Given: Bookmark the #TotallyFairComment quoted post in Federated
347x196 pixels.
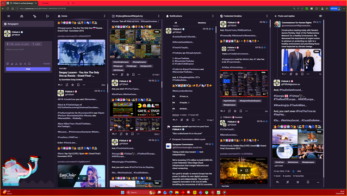Looking at the screenshot, I should pos(241,111).
